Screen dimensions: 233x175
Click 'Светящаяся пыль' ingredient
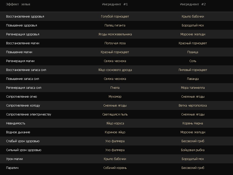click(x=115, y=114)
